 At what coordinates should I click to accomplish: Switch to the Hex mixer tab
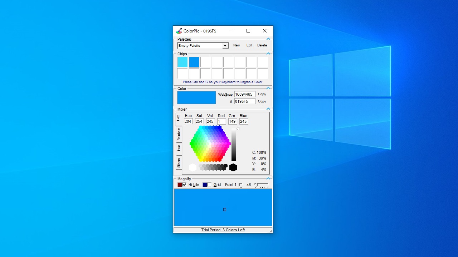click(x=179, y=118)
